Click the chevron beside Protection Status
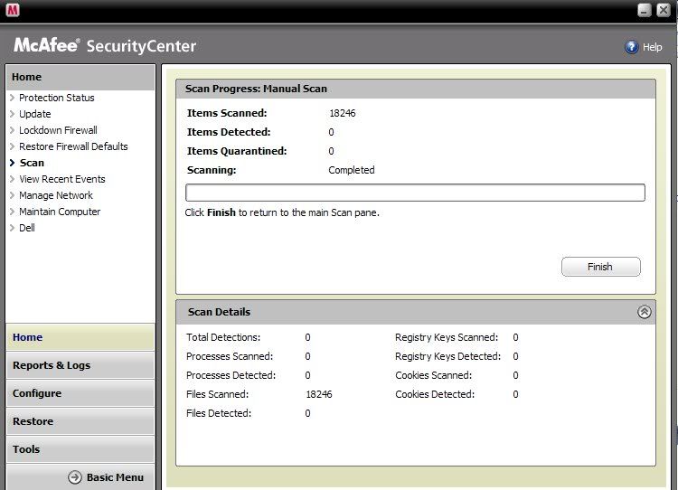Image resolution: width=678 pixels, height=490 pixels. (12, 98)
